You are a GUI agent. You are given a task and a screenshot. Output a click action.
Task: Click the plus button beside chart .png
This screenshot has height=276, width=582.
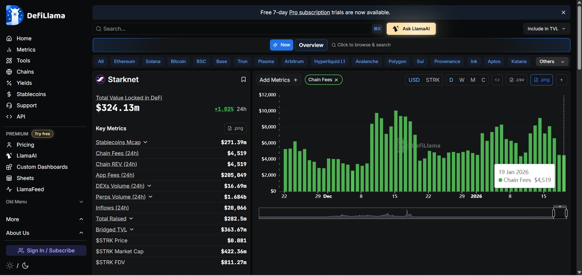click(x=561, y=80)
